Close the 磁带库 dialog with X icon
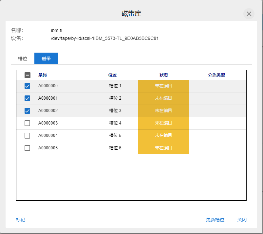Image resolution: width=263 pixels, height=234 pixels. pos(249,14)
